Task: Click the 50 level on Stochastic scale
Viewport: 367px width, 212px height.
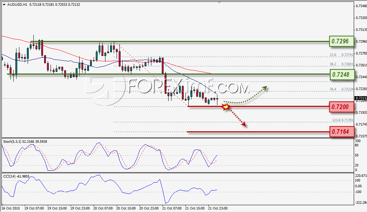Action: pos(357,155)
